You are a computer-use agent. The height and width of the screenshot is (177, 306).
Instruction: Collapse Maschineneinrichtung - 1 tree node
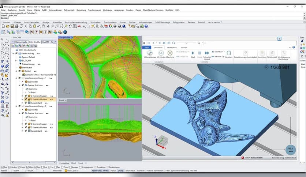click(16, 78)
